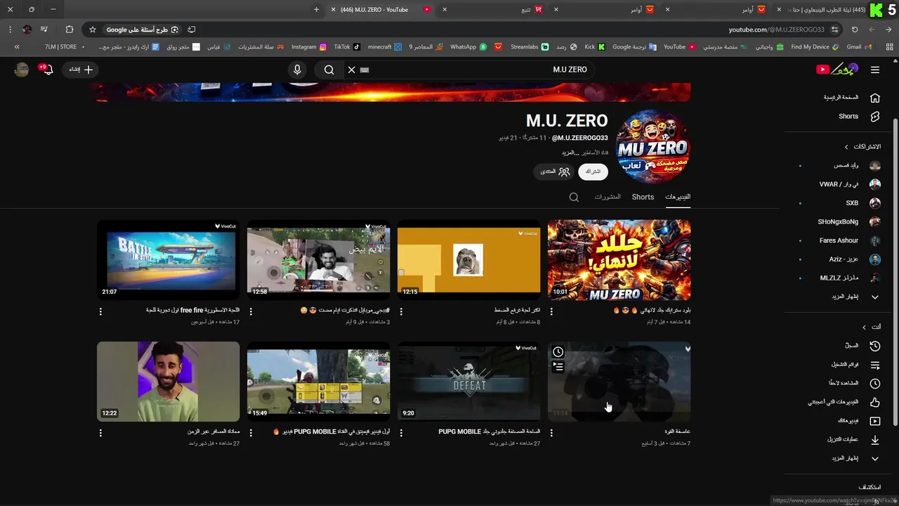Open the Kick bookmark
The height and width of the screenshot is (506, 899).
596,47
